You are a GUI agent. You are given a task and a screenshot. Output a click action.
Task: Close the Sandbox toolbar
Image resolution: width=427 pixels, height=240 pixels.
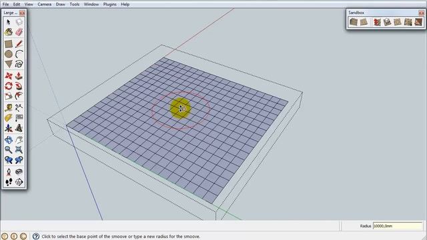click(x=421, y=13)
